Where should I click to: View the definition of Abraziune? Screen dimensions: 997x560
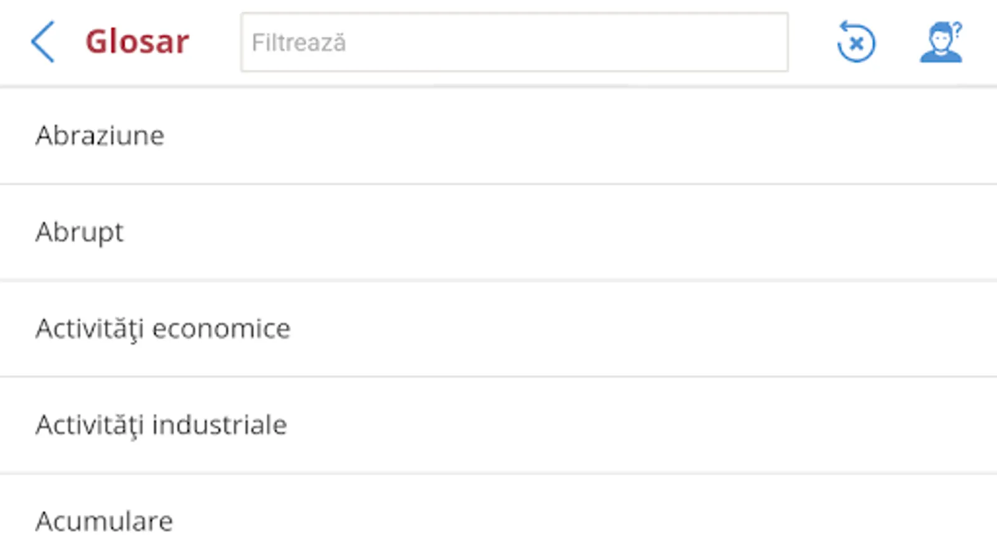pos(499,136)
